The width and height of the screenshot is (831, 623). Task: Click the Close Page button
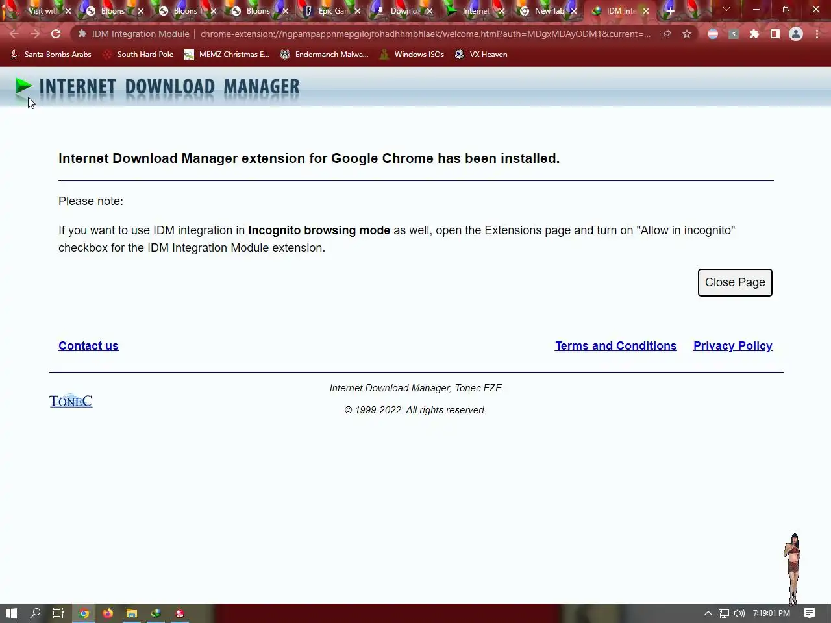click(x=735, y=282)
